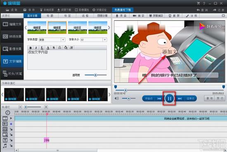Toggle the lock on the AB transition track
The height and width of the screenshot is (152, 227).
[x=11, y=129]
